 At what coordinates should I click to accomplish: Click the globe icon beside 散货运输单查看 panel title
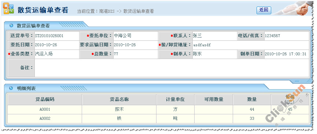click(11, 25)
